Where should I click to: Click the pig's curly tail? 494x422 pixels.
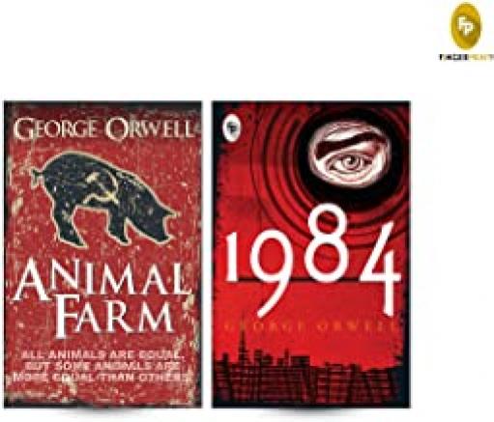point(38,177)
